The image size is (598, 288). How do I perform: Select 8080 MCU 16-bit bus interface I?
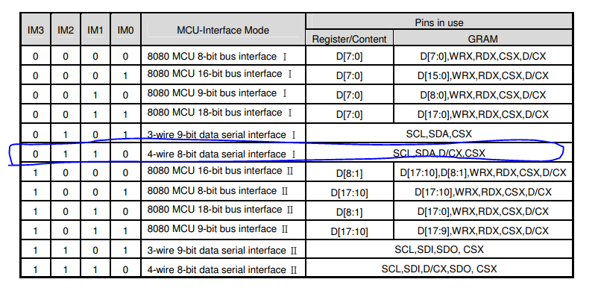point(220,74)
